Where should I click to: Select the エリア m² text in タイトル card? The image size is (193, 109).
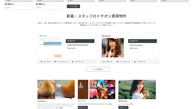tap(47, 62)
